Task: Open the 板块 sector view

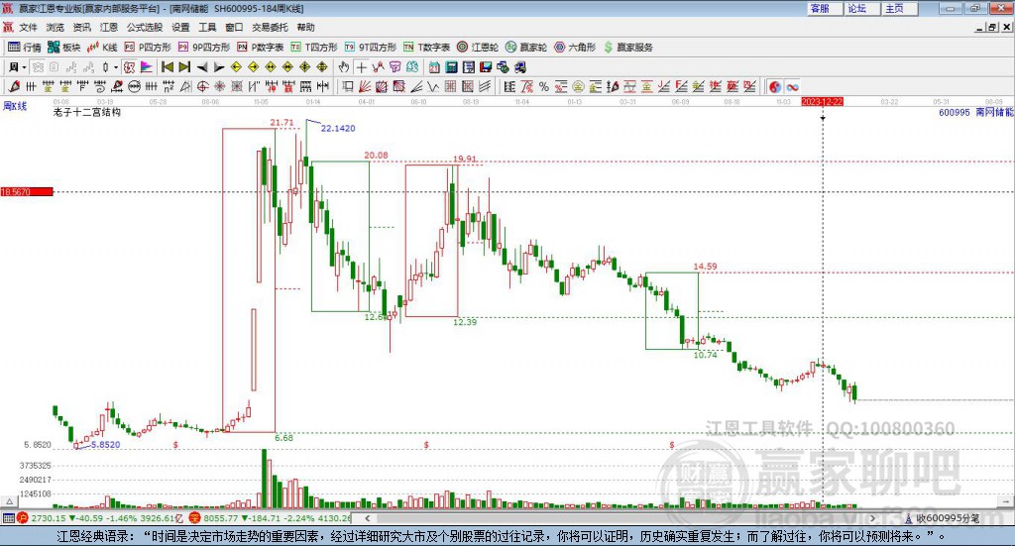Action: (x=63, y=48)
